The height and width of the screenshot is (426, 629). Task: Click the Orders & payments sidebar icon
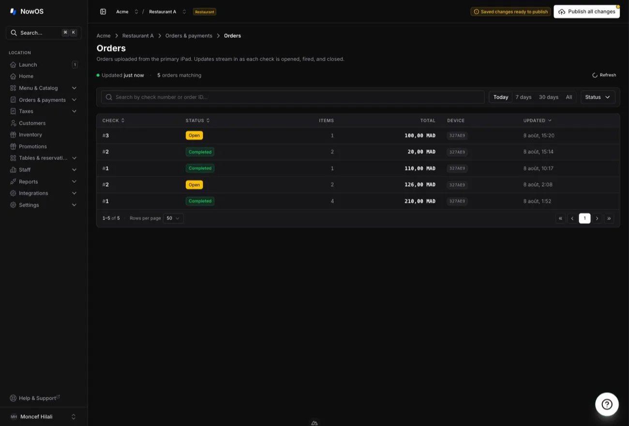pos(13,100)
